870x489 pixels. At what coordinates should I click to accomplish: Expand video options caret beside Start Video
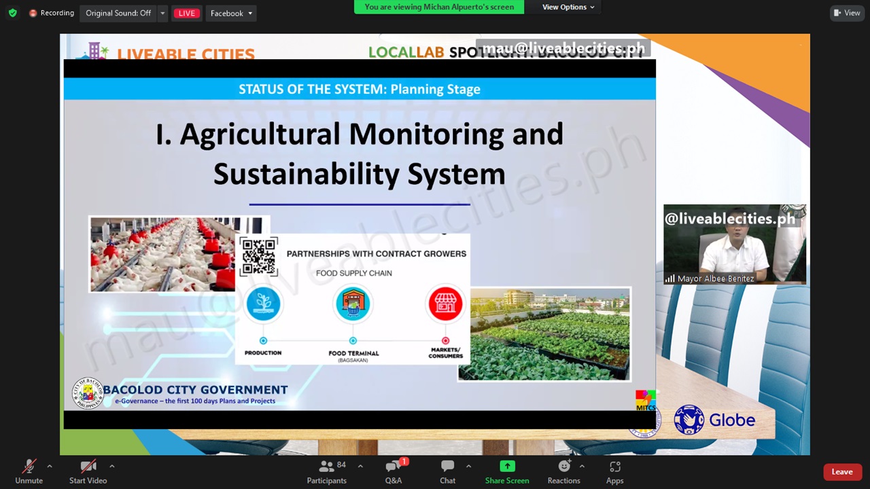point(111,466)
